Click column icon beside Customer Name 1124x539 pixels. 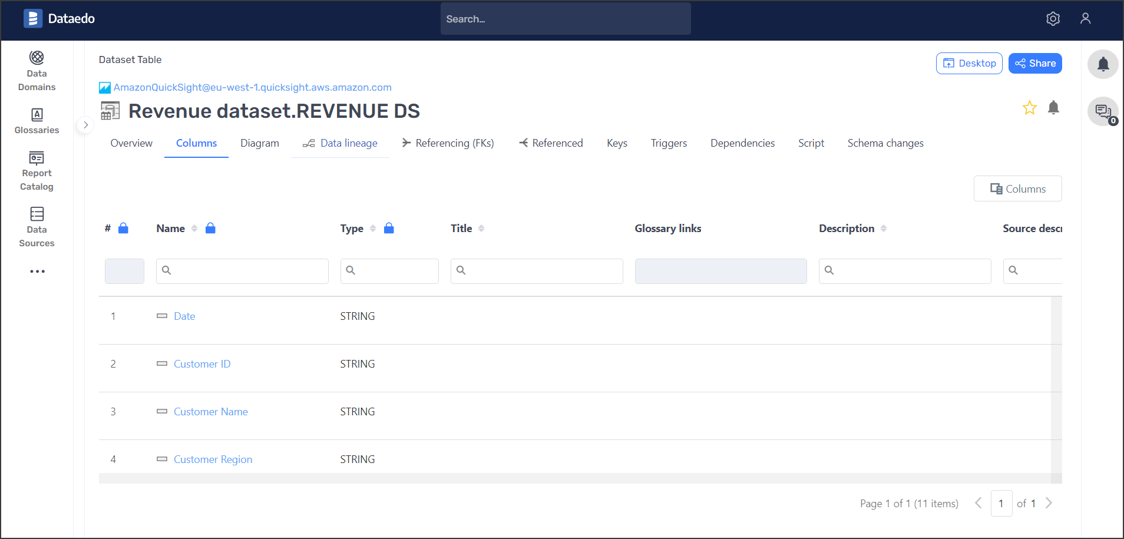[162, 412]
